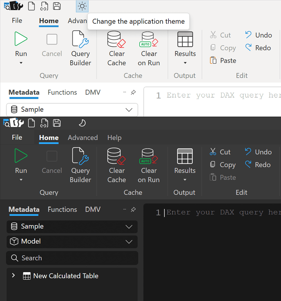Pin the Metadata panel
281x301 pixels.
[x=133, y=92]
